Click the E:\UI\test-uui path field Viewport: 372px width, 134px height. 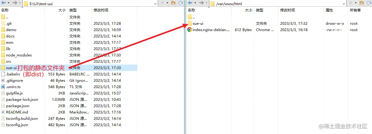[90, 3]
